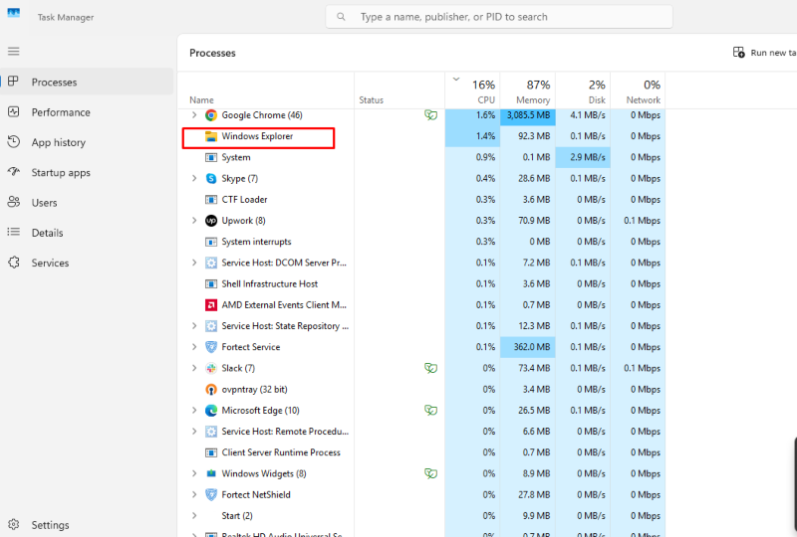The width and height of the screenshot is (797, 537).
Task: Click the efficiency mode leaf for Slack
Action: [x=430, y=368]
